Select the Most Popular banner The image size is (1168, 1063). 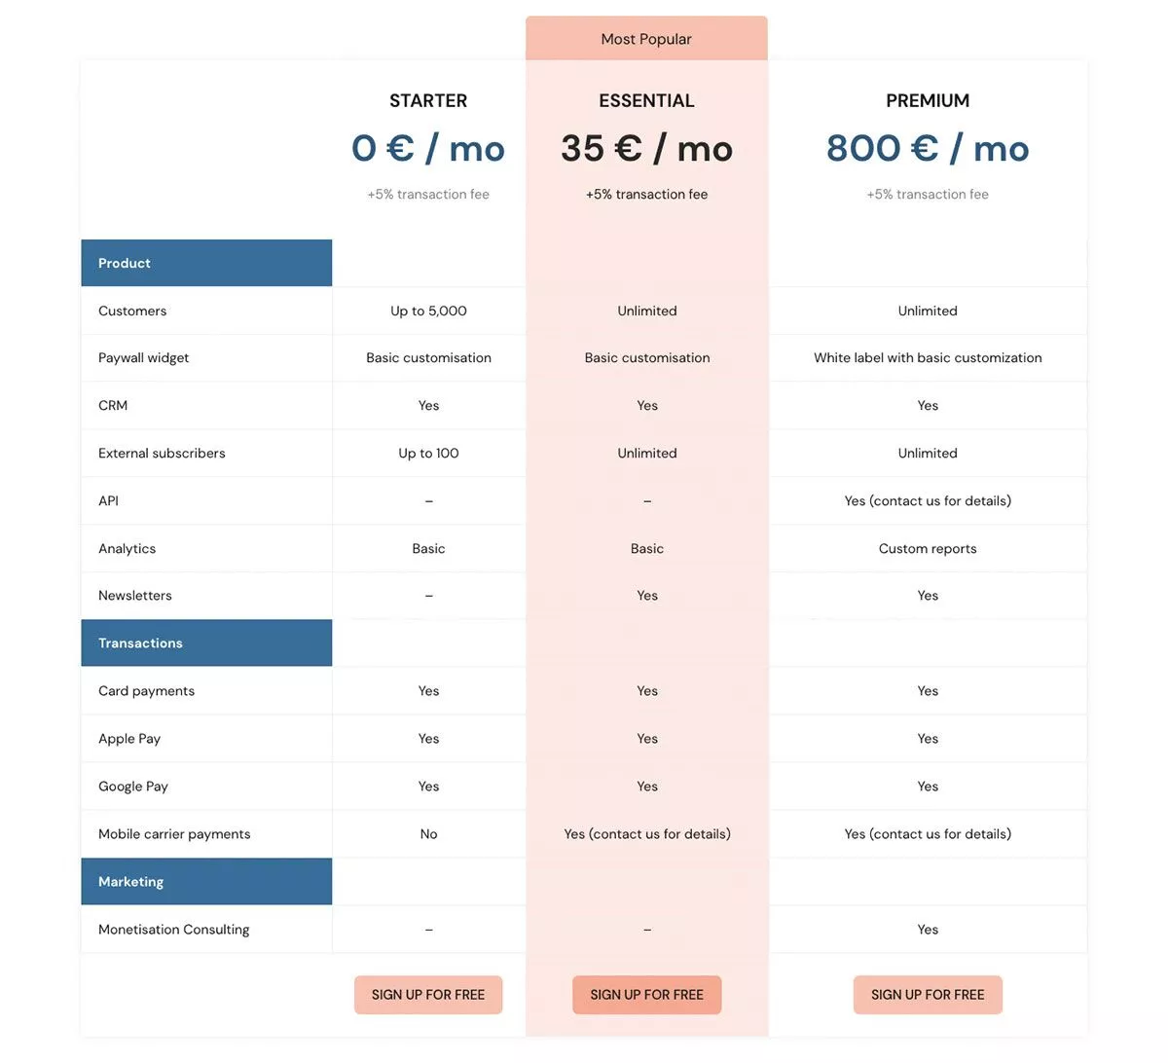(x=646, y=38)
